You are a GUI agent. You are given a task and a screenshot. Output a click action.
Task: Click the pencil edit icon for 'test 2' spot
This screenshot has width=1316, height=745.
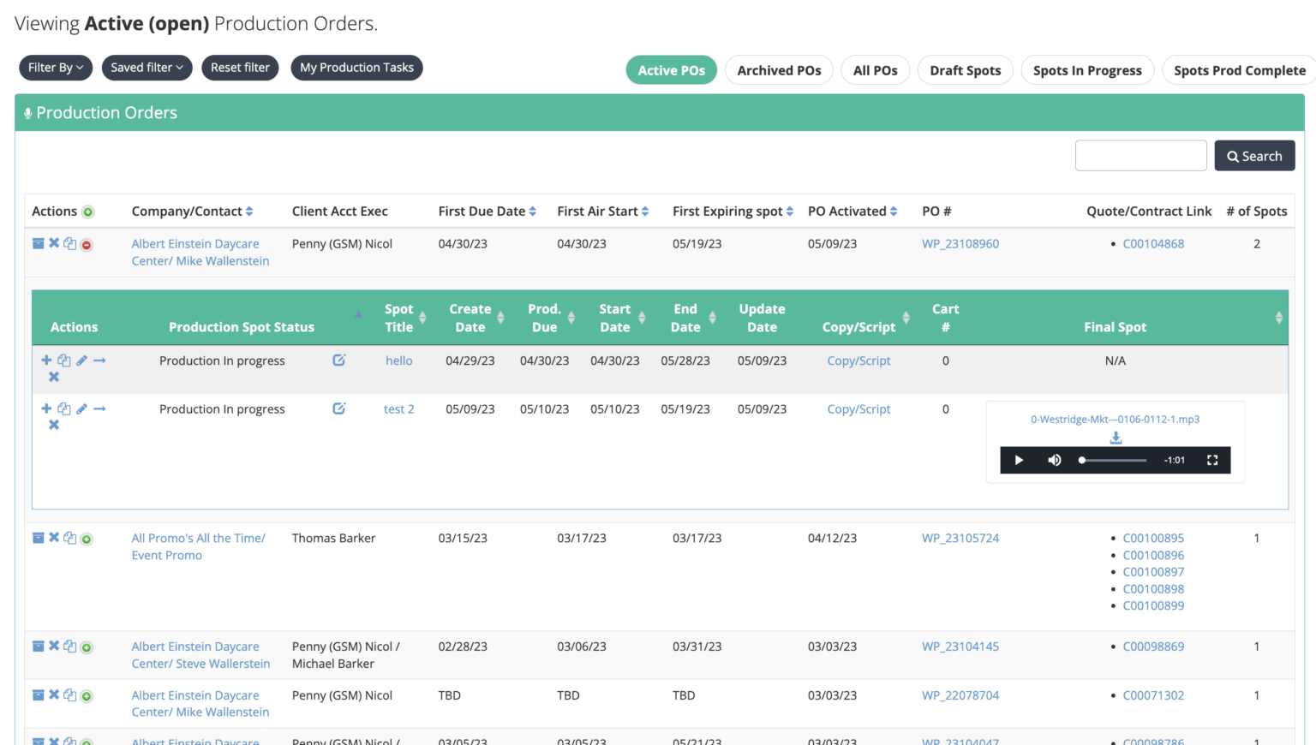[x=81, y=409]
